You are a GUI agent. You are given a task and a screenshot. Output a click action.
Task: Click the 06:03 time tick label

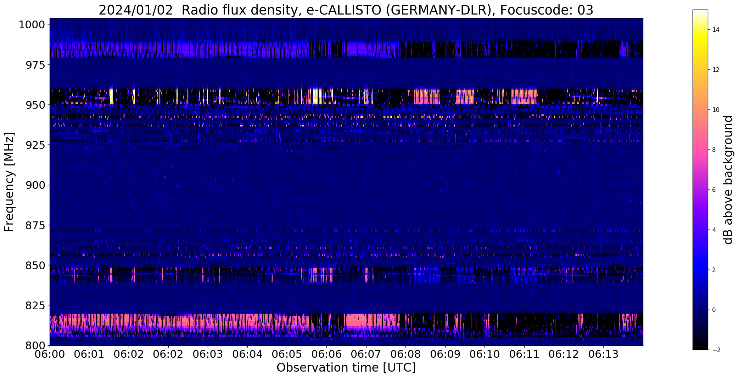(x=208, y=354)
